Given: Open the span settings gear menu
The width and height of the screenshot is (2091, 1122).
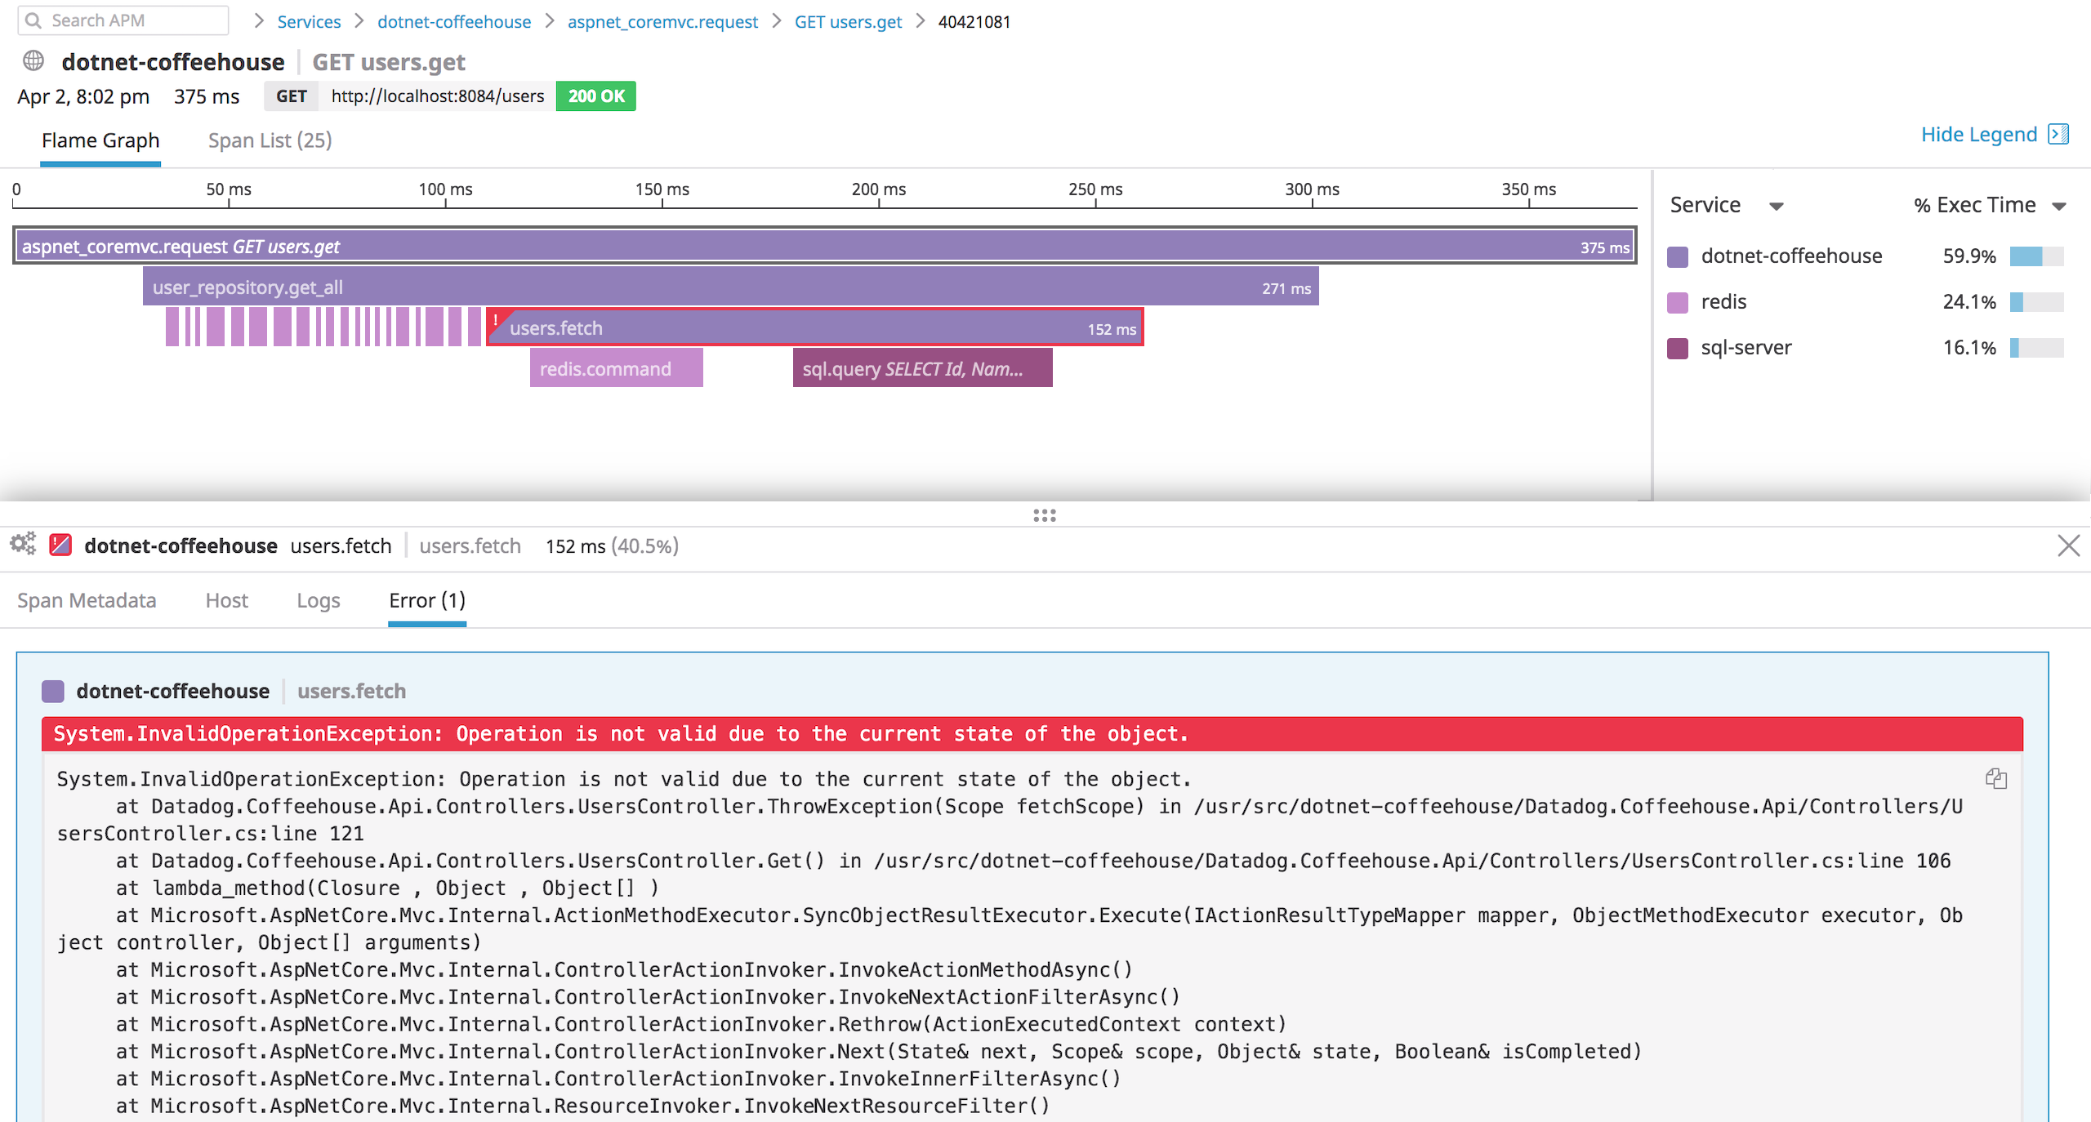Looking at the screenshot, I should tap(22, 545).
